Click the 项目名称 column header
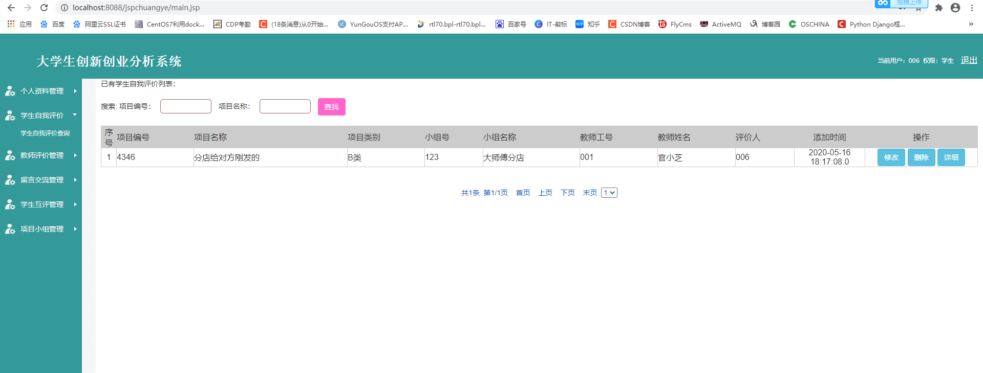 pos(210,137)
